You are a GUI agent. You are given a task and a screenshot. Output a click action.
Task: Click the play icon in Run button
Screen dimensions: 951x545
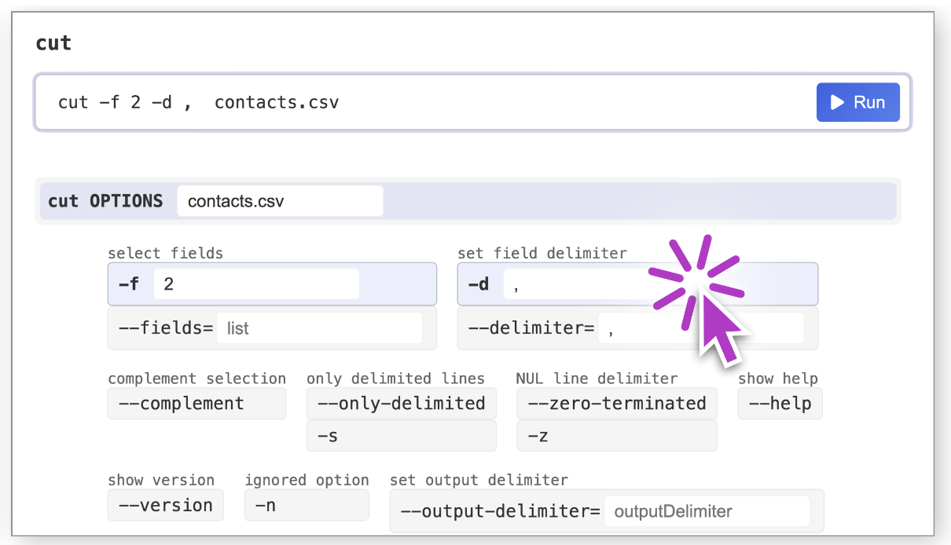click(x=838, y=102)
